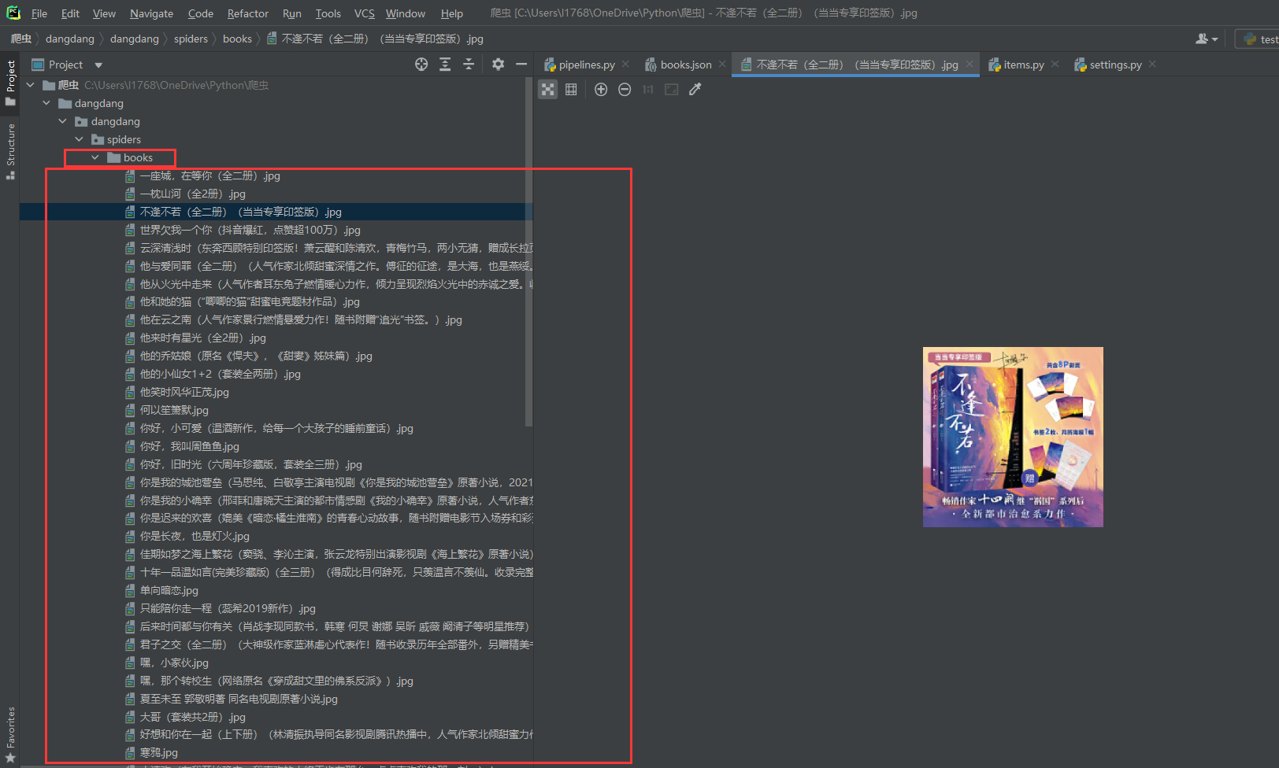
Task: Fit image zoom to window
Action: 671,90
